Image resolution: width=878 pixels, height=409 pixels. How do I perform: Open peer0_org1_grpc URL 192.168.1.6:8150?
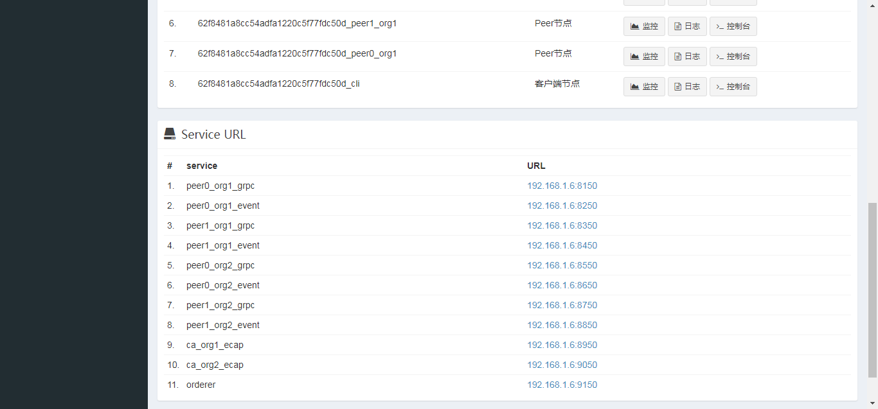point(562,186)
